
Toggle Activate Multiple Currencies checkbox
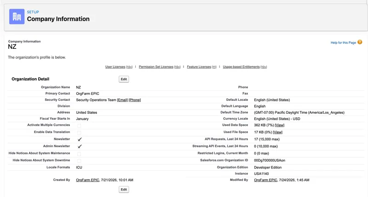(79, 126)
